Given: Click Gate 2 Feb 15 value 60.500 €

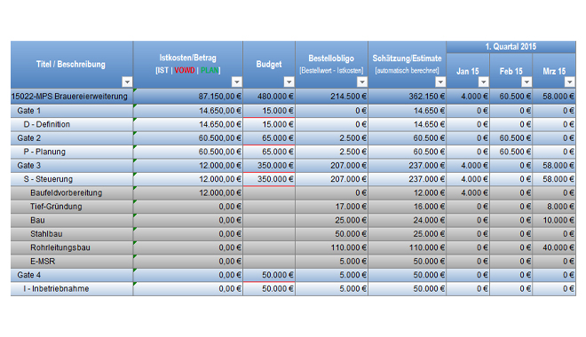Looking at the screenshot, I should (511, 138).
